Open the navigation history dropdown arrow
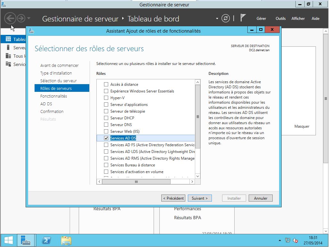The width and height of the screenshot is (329, 247). pos(29,18)
